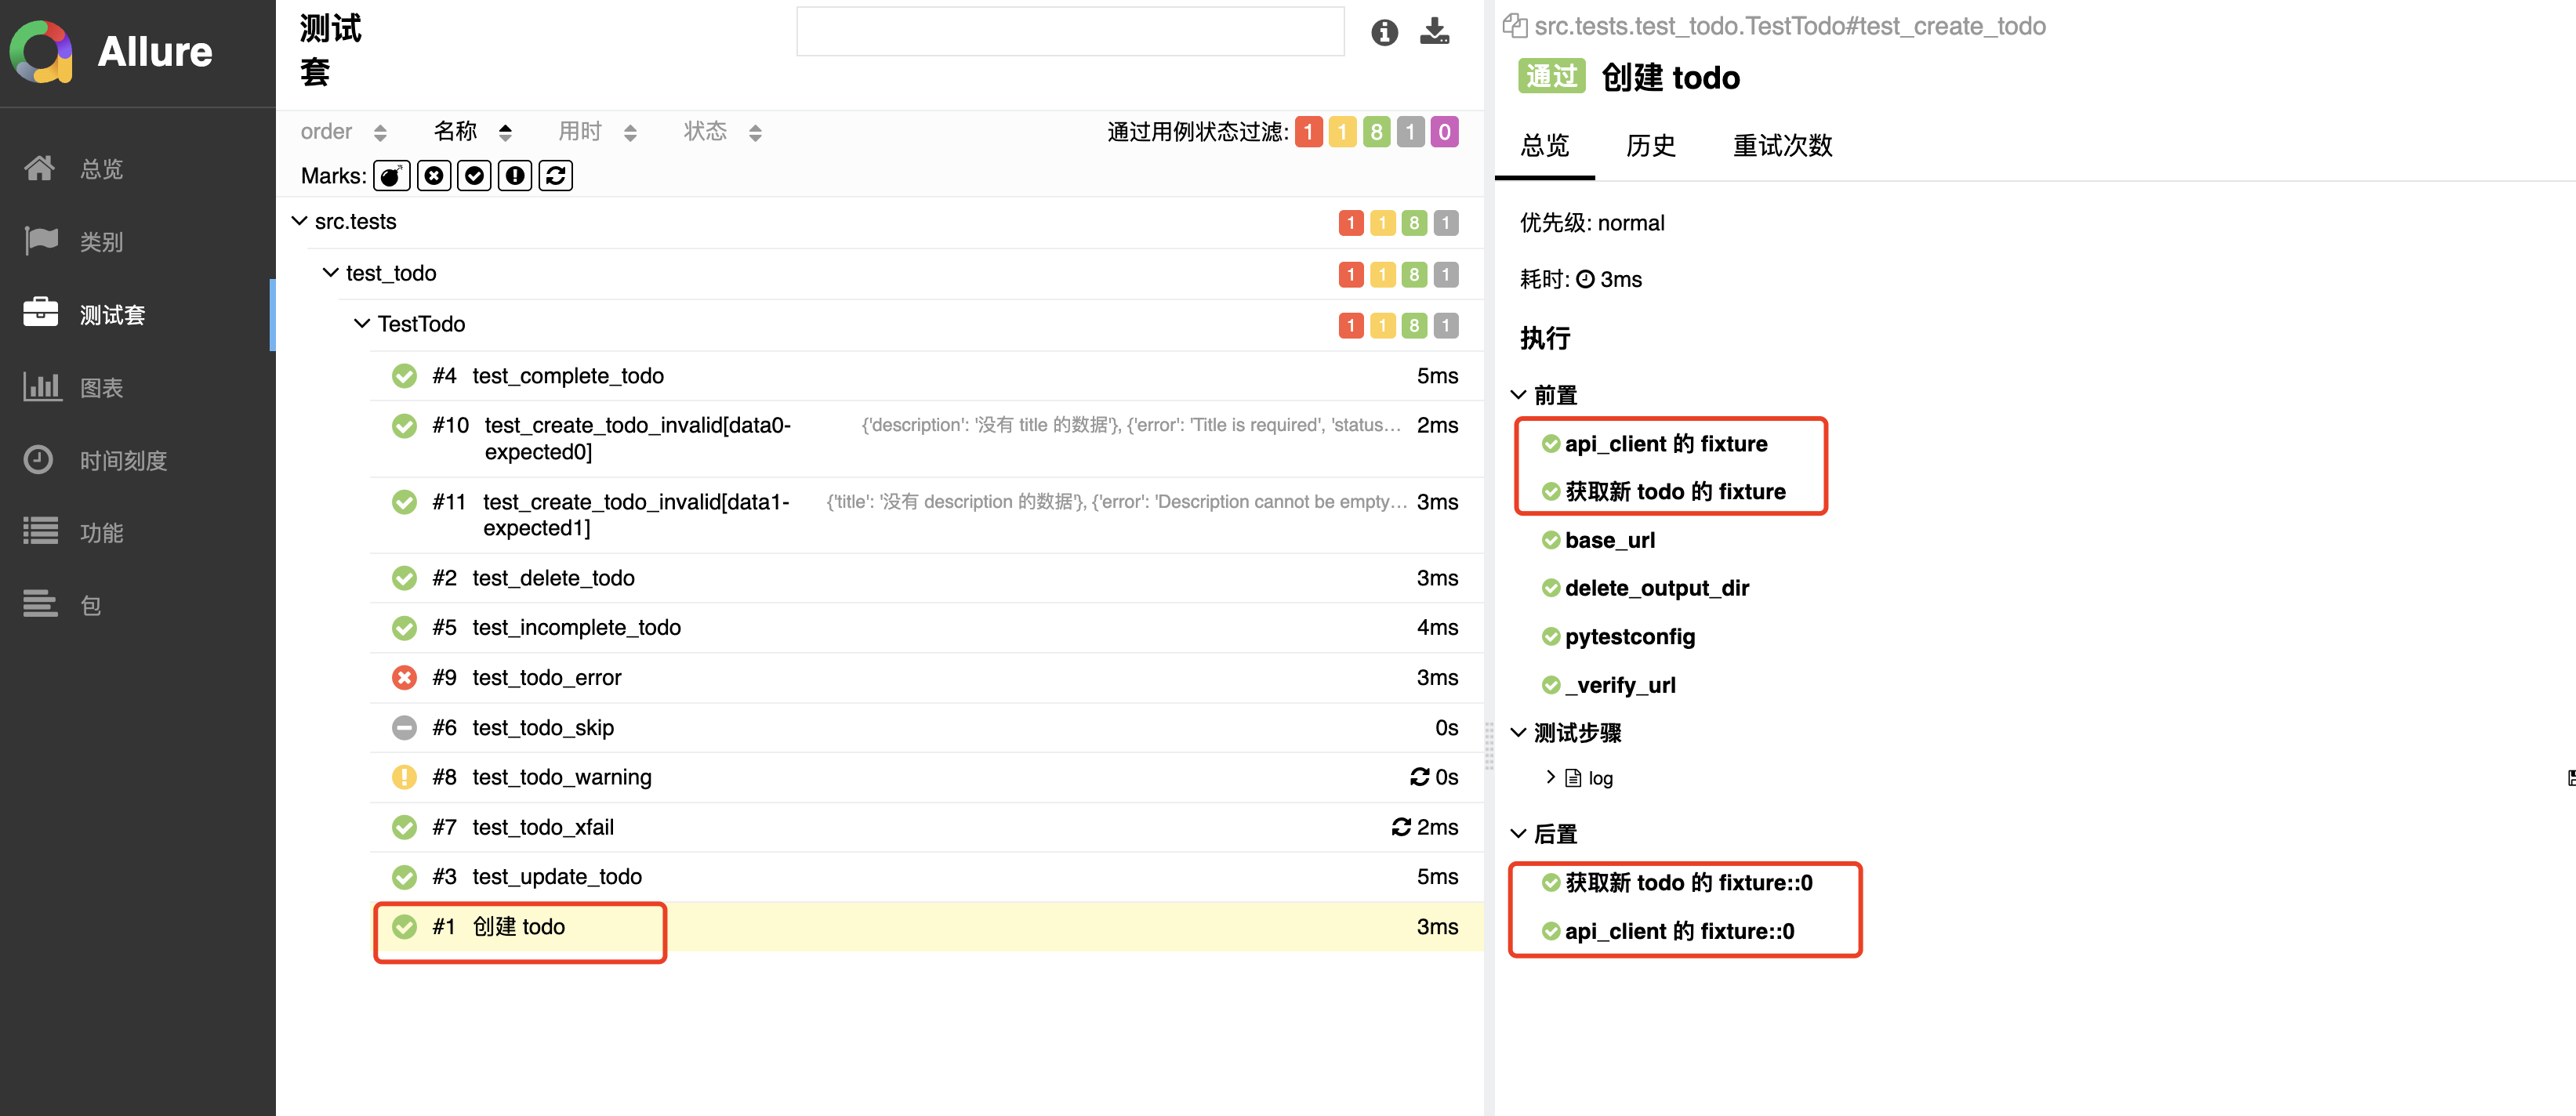
Task: Toggle the retries refresh mark filter
Action: (555, 176)
